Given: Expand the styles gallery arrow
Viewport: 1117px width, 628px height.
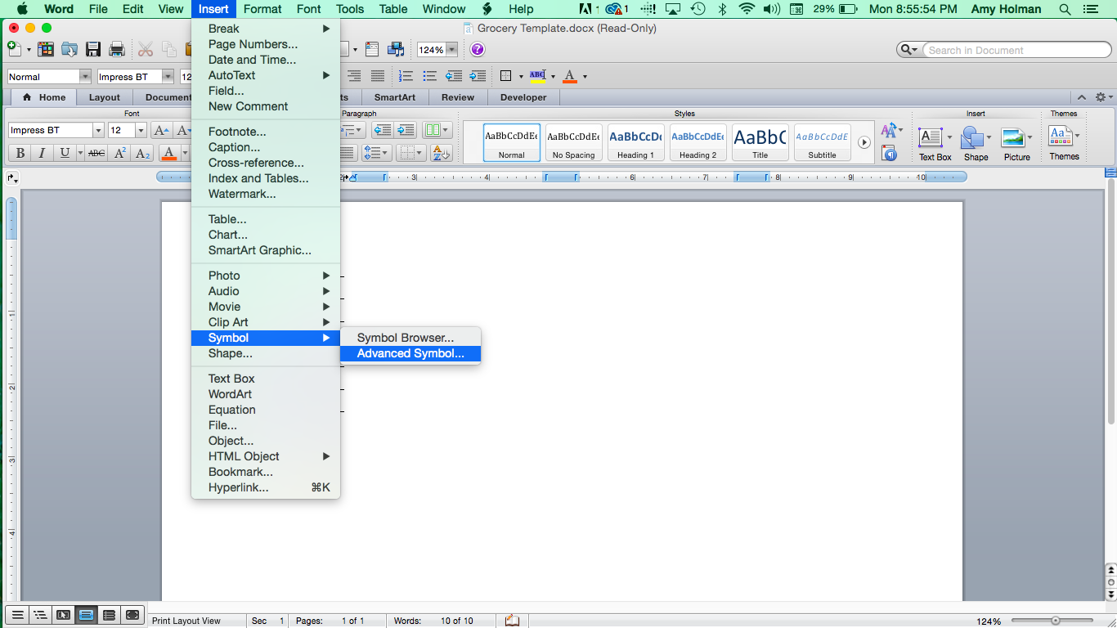Looking at the screenshot, I should (864, 142).
